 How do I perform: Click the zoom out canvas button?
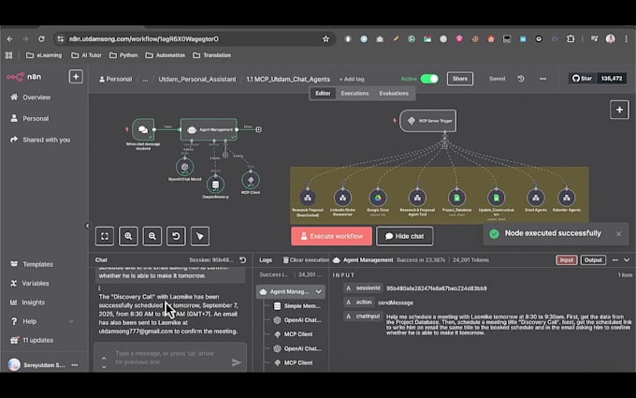(152, 236)
